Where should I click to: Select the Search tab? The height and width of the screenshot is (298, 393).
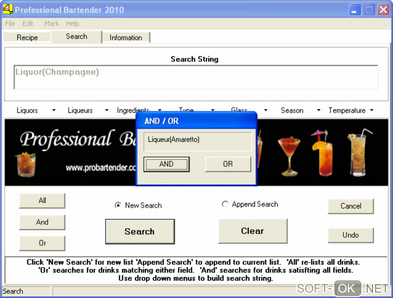pyautogui.click(x=76, y=36)
